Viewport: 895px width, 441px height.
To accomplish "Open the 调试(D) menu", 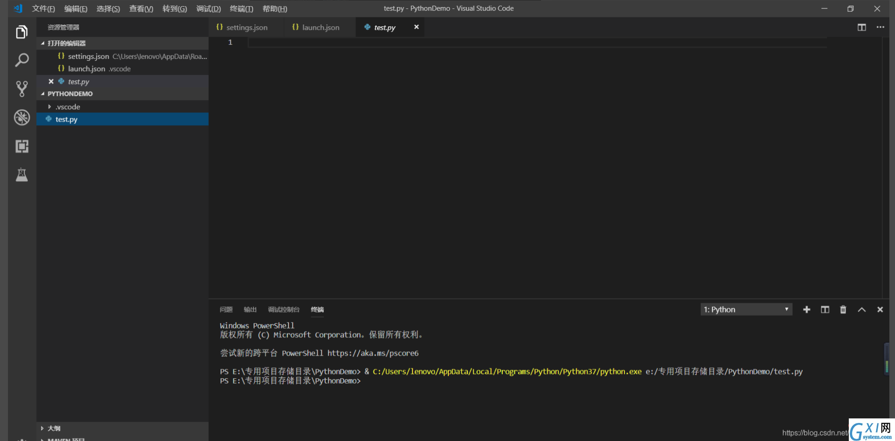I will pos(209,8).
